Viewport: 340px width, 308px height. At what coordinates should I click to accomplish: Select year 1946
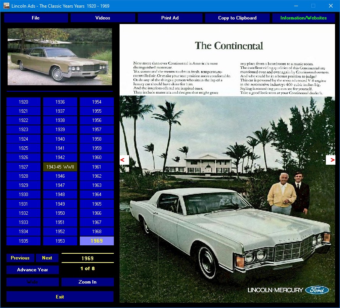[x=60, y=176]
